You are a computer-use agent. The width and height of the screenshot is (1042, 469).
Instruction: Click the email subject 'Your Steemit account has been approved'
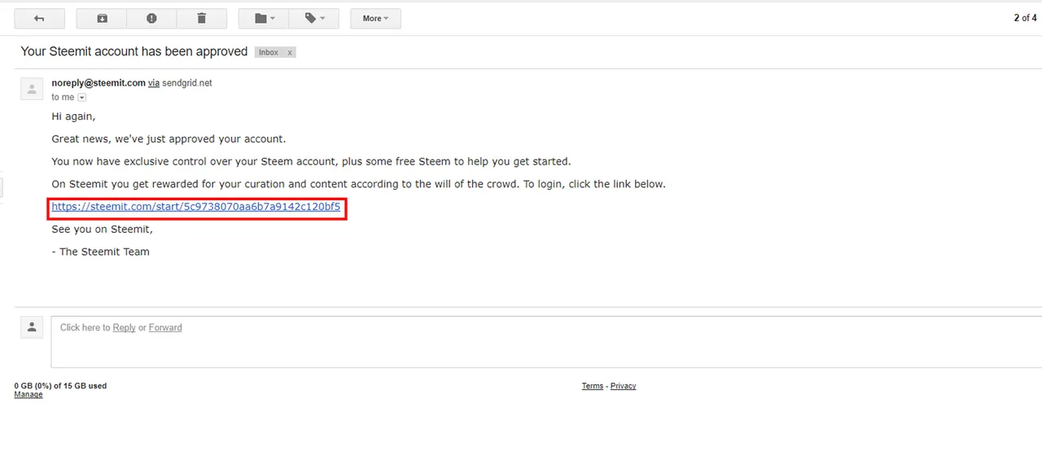pyautogui.click(x=134, y=51)
